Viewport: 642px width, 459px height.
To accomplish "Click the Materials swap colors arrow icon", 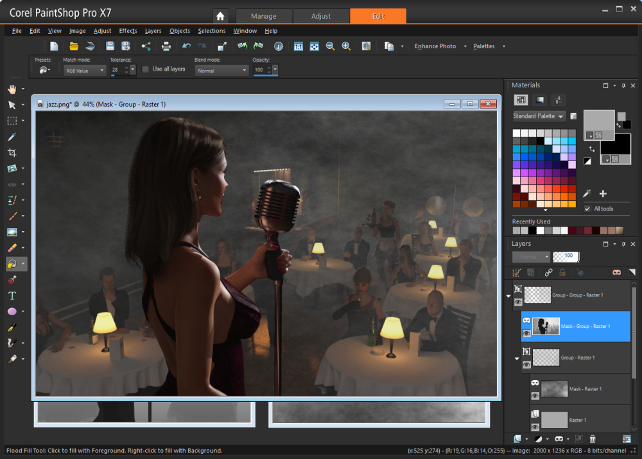I will click(x=592, y=150).
